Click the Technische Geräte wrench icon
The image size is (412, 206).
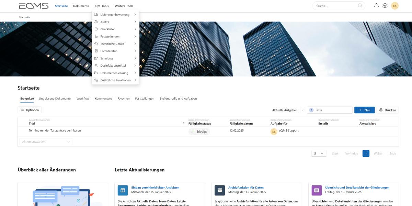[96, 44]
